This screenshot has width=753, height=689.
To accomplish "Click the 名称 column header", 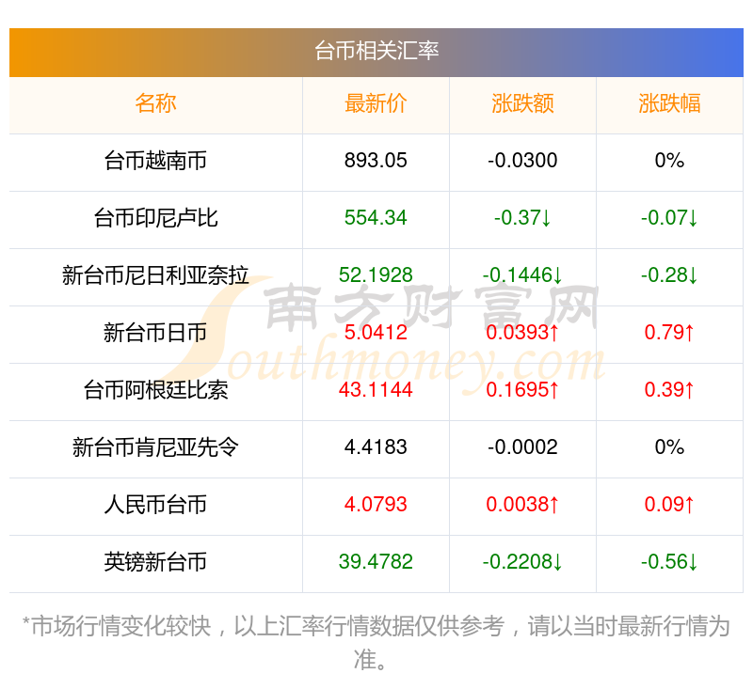I will 155,103.
